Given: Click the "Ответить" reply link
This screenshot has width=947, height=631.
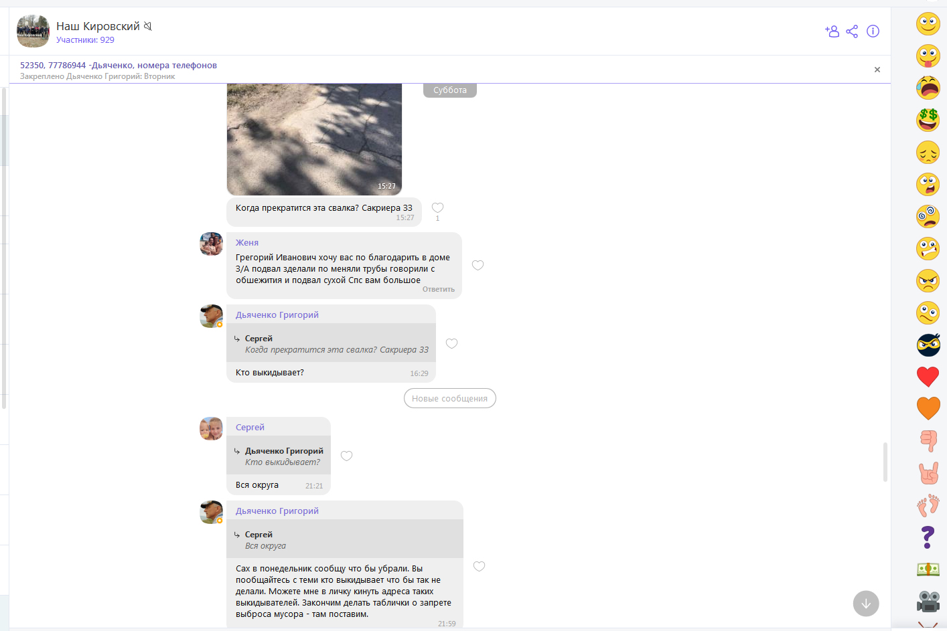Looking at the screenshot, I should 438,290.
